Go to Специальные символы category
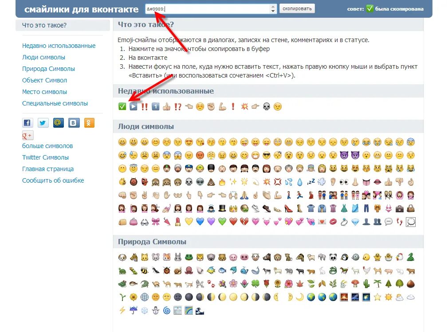The width and height of the screenshot is (448, 332). pyautogui.click(x=55, y=103)
